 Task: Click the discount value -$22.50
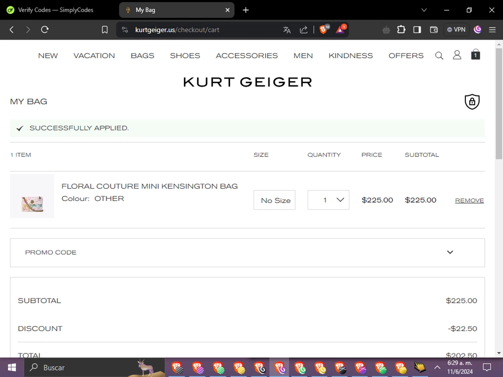click(462, 329)
